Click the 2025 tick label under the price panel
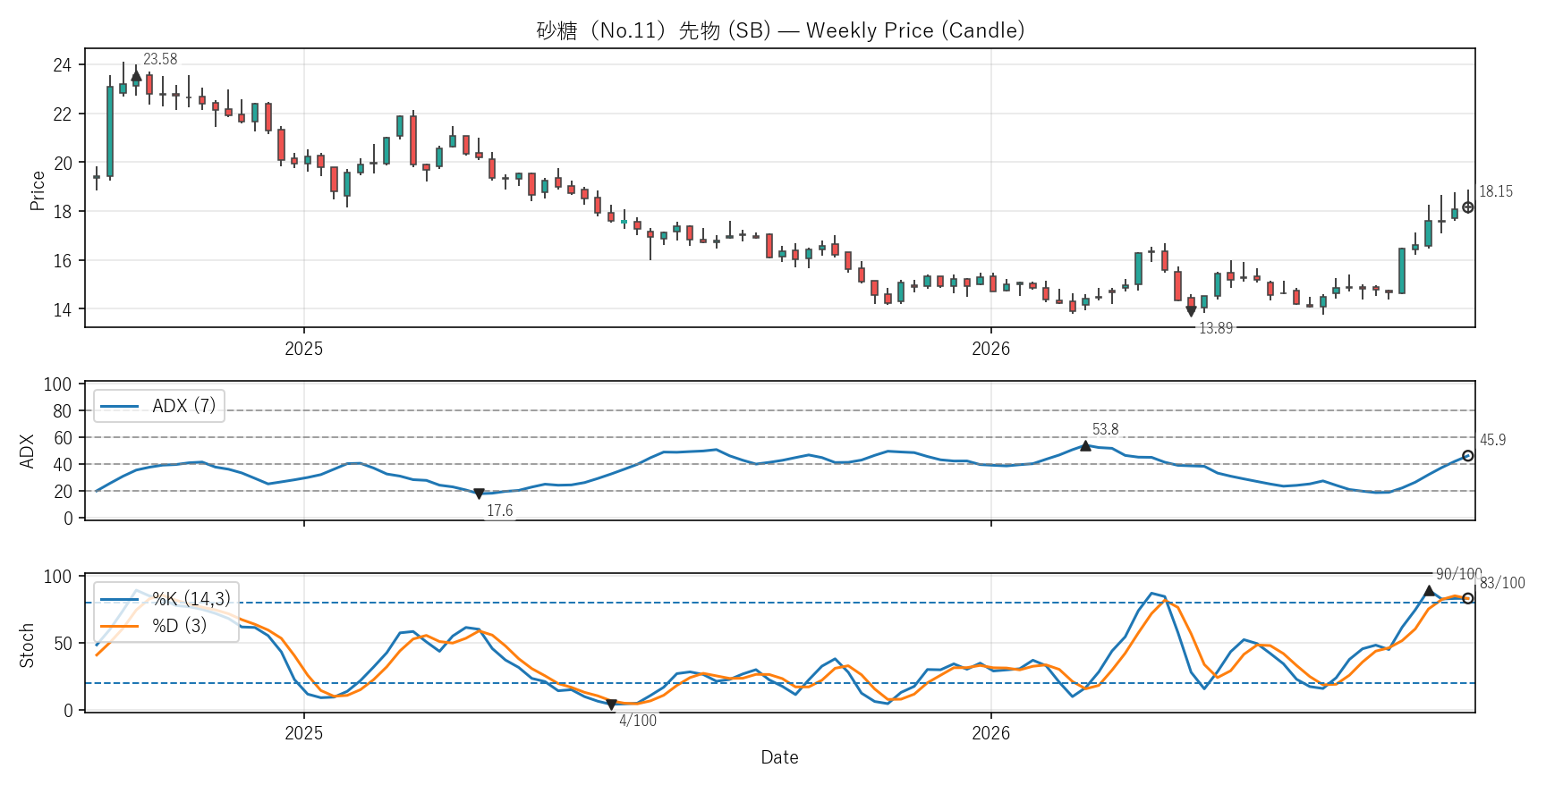This screenshot has width=1546, height=785. (304, 349)
